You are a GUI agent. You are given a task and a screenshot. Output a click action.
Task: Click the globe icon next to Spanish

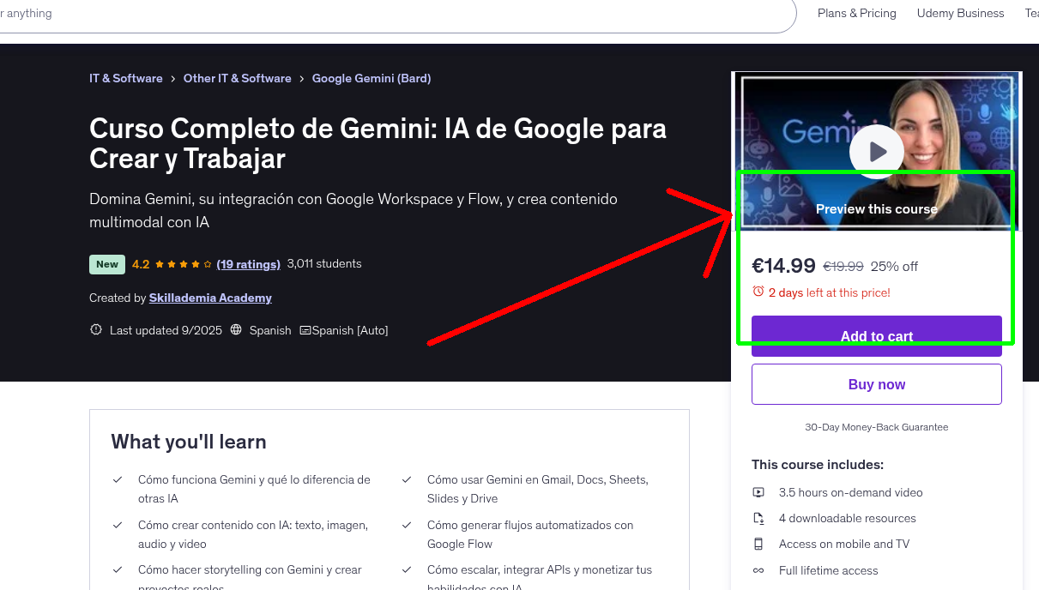pyautogui.click(x=237, y=330)
